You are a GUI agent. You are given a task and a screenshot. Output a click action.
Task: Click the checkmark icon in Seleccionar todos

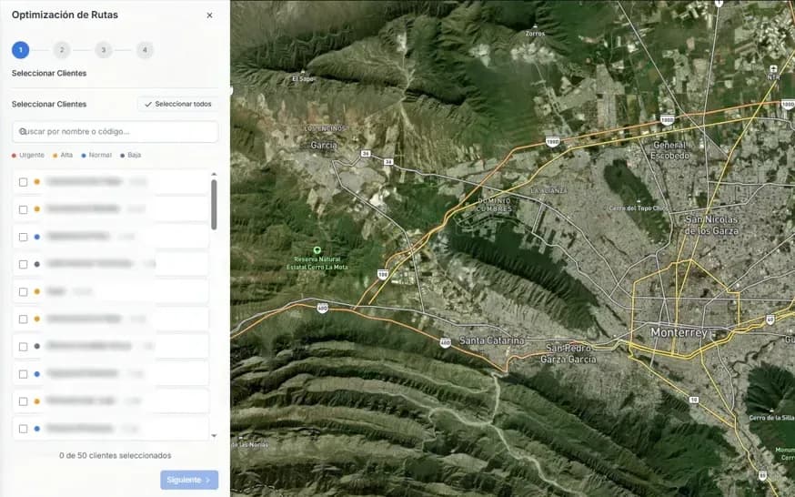click(x=148, y=104)
